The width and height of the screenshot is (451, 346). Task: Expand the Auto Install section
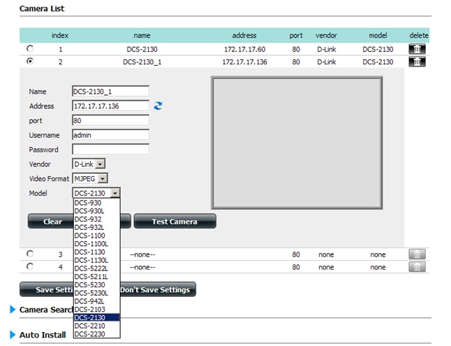(13, 335)
